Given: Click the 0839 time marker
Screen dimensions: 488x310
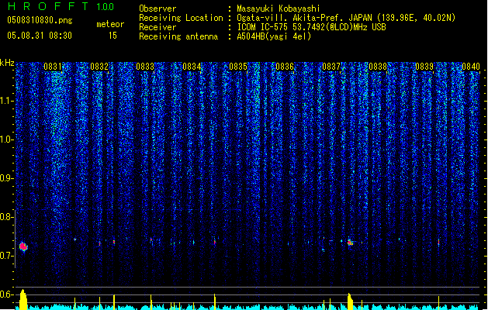Looking at the screenshot, I should point(424,67).
